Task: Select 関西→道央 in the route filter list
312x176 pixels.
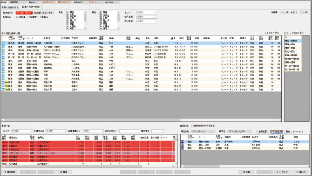Action: click(293, 44)
